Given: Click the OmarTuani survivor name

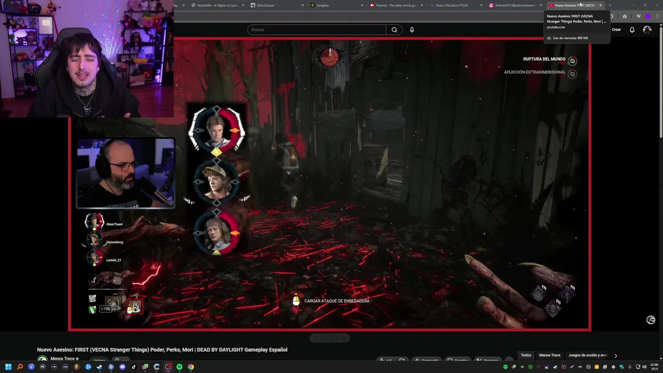Looking at the screenshot, I should click(114, 224).
